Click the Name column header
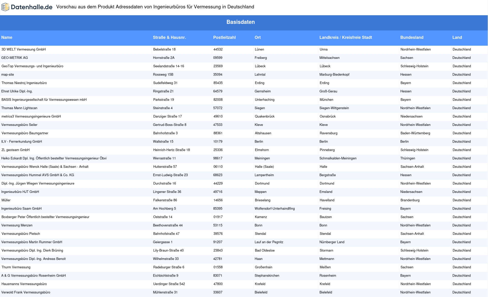Image resolution: width=488 pixels, height=297 pixels. click(7, 38)
